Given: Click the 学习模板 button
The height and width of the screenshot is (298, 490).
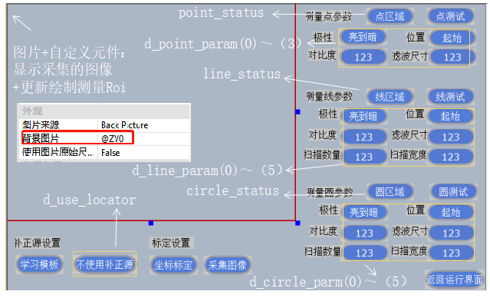Looking at the screenshot, I should click(x=39, y=264).
